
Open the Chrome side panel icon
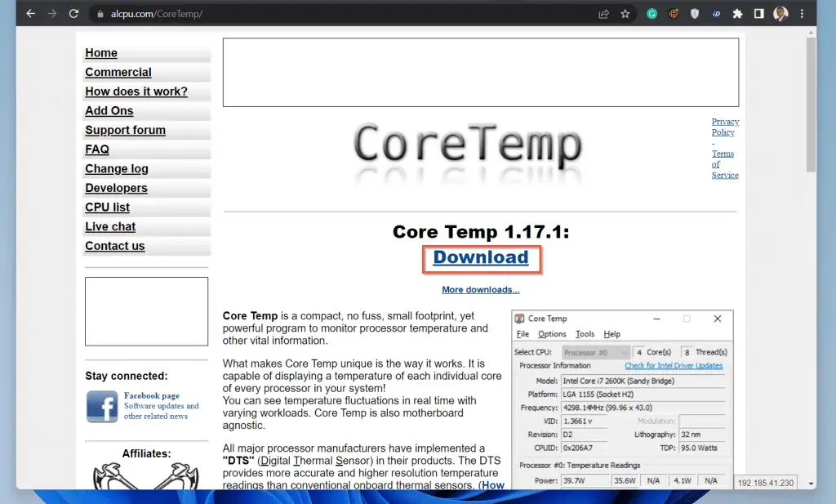pyautogui.click(x=758, y=13)
